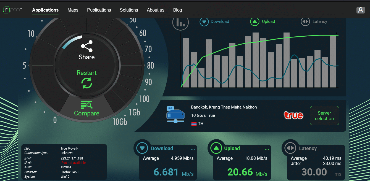This screenshot has height=181, width=370.
Task: Open the About us menu
Action: pyautogui.click(x=156, y=10)
